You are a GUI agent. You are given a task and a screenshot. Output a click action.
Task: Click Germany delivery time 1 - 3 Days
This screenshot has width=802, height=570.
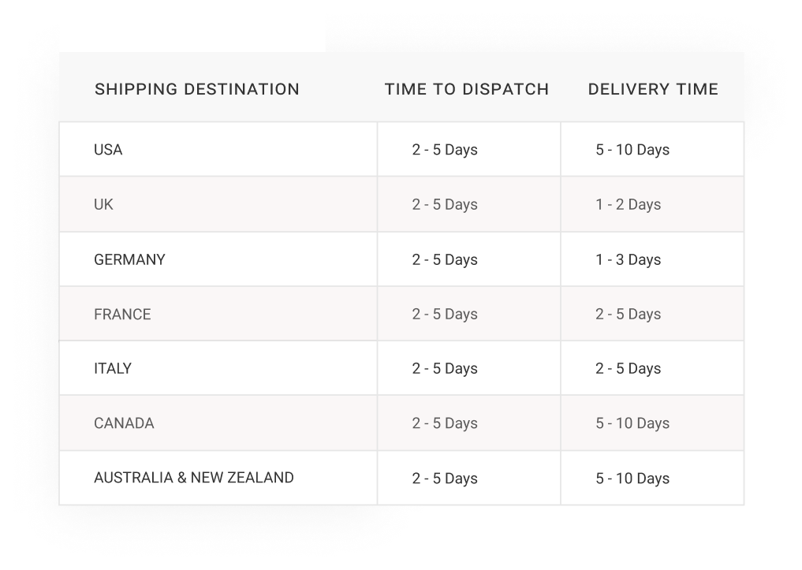628,259
